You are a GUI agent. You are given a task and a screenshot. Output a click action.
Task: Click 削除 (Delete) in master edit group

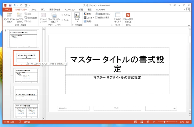point(28,14)
